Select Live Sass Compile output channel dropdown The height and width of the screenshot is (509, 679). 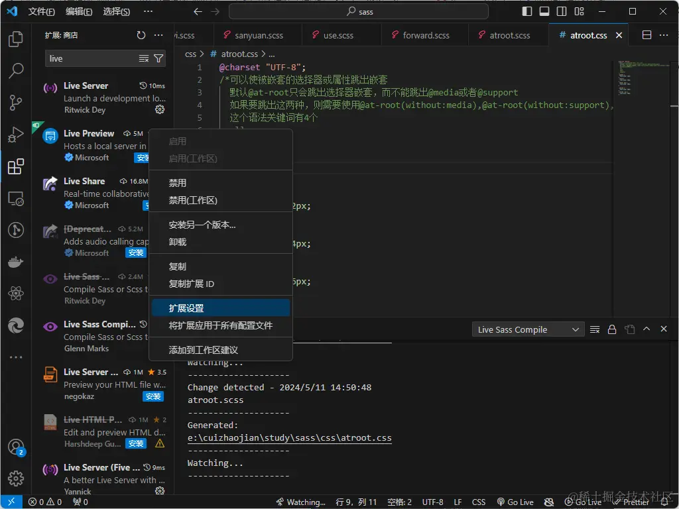coord(528,329)
